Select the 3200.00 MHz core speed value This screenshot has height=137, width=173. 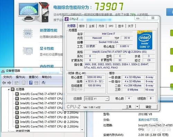click(94, 77)
